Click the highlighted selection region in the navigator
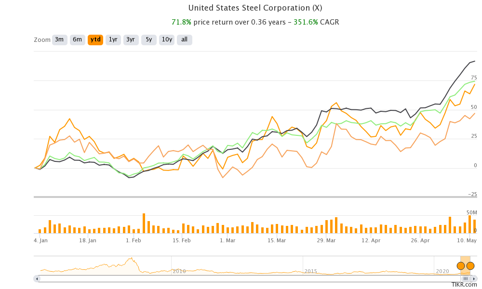The height and width of the screenshot is (289, 482). coord(466,260)
